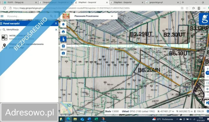Click the camera screenshot tool

tap(63, 53)
